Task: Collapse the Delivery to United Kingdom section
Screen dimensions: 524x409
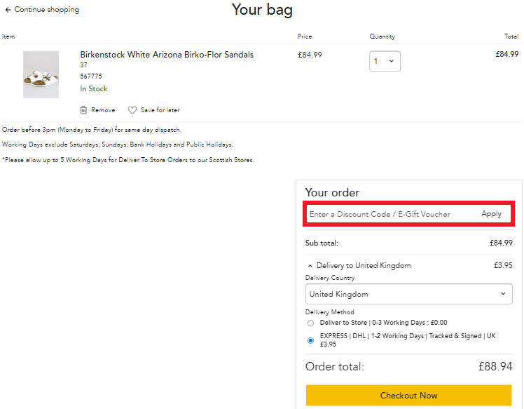Action: (310, 266)
